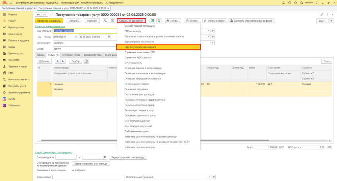Open Банк и касса sidebar section
This screenshot has width=337, height=181.
[15, 34]
